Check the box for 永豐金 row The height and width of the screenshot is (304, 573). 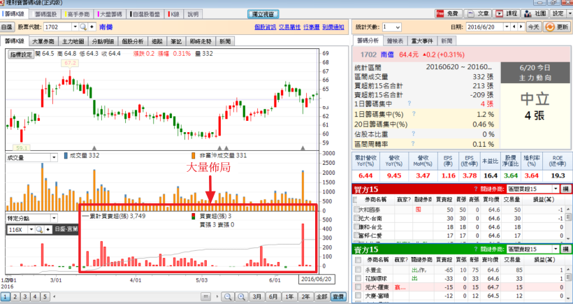point(358,270)
